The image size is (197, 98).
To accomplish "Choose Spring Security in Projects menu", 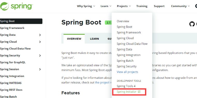I will pos(126,66).
